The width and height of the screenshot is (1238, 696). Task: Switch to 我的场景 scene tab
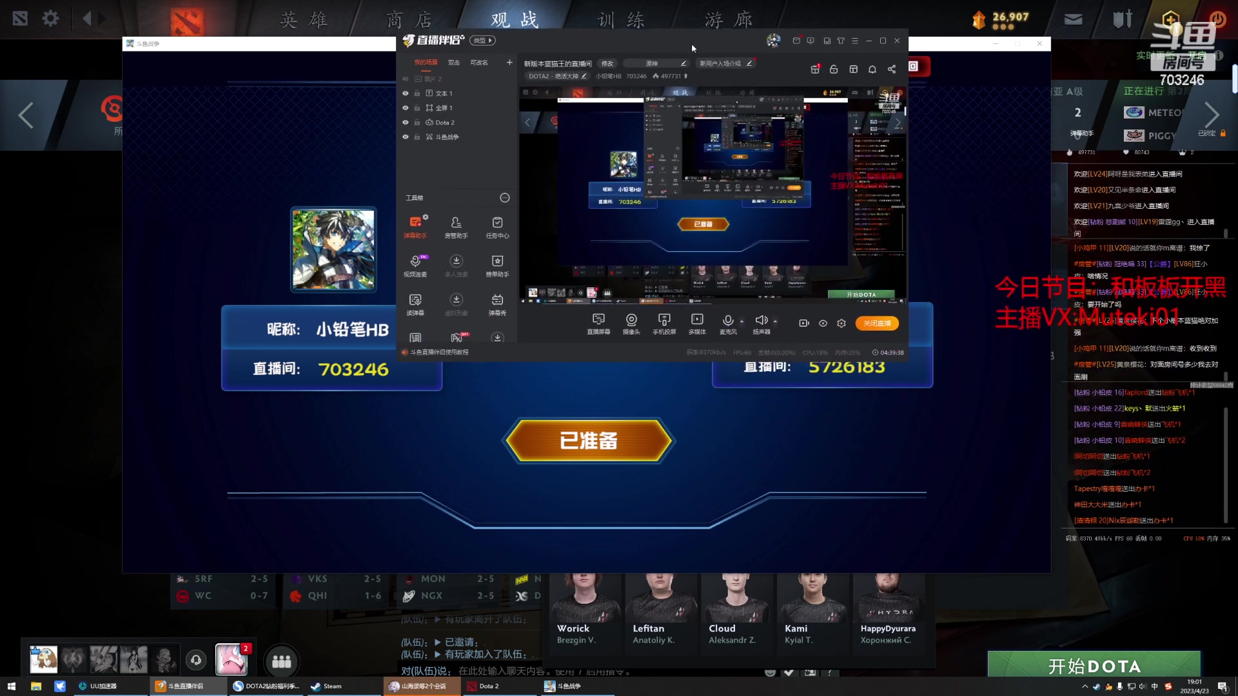pyautogui.click(x=426, y=63)
